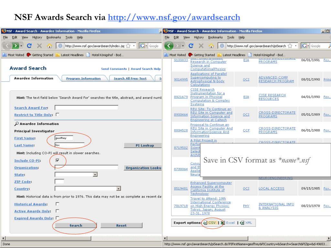Viewport: 331px width, 248px height.
Task: Open the Send Comments link
Action: pyautogui.click(x=114, y=69)
